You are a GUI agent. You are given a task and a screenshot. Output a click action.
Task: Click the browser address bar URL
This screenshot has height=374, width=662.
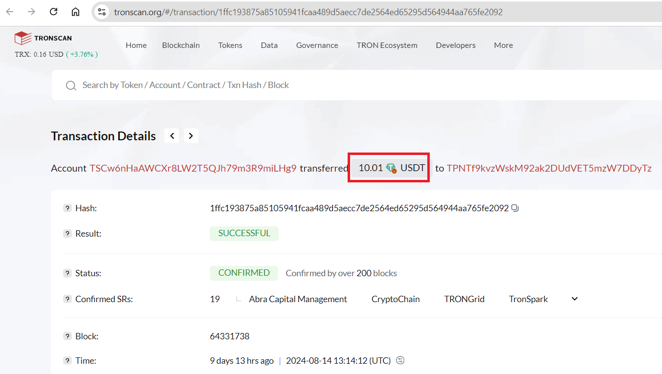coord(308,12)
